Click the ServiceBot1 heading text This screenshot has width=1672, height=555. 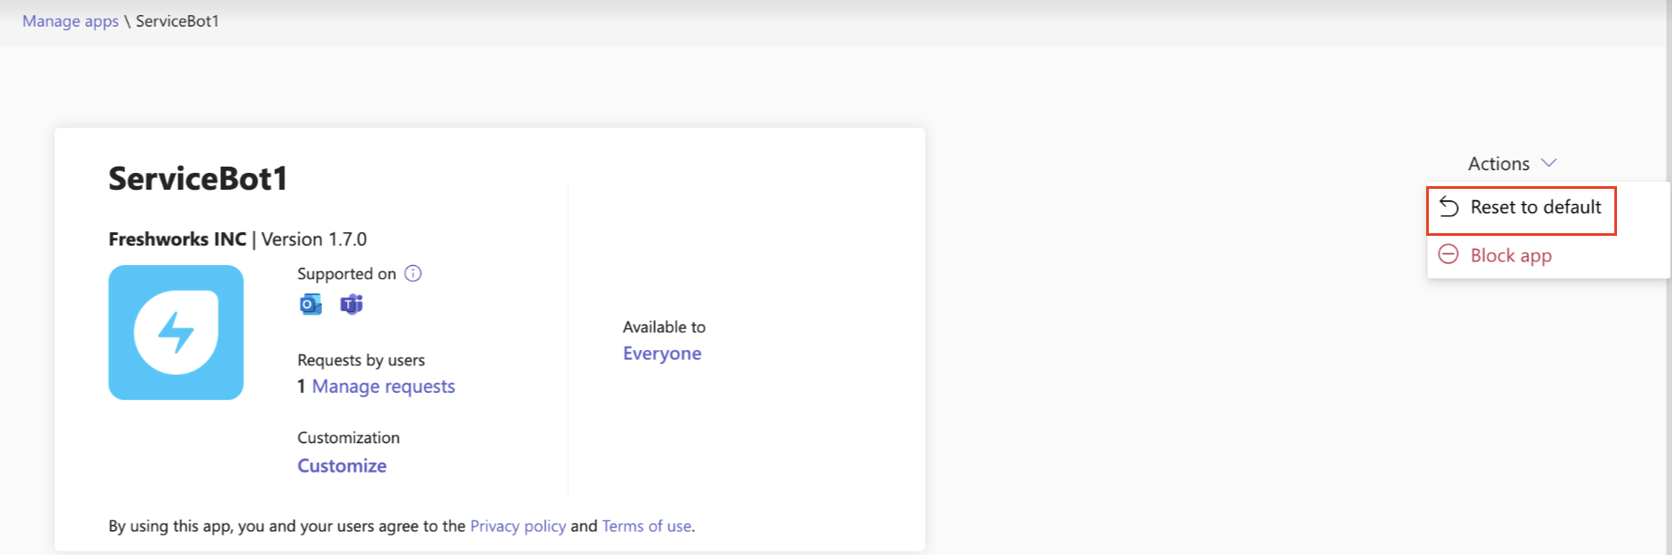coord(198,178)
